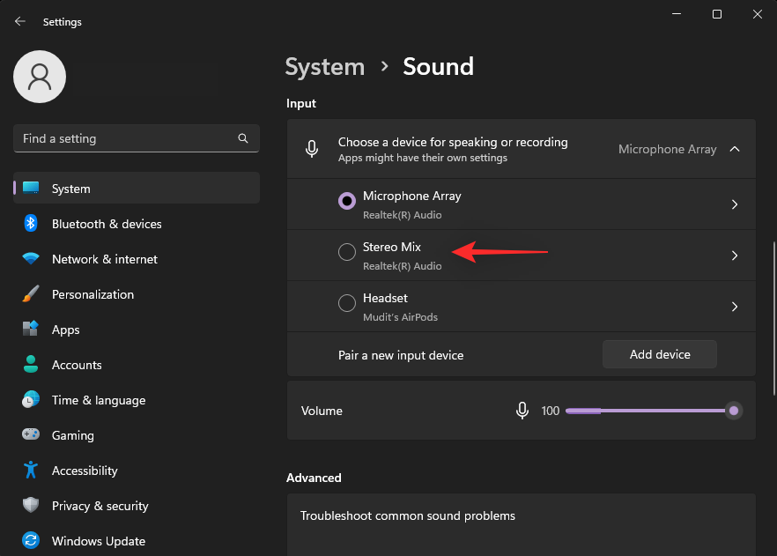Click the Add device button
The width and height of the screenshot is (777, 556).
coord(659,354)
